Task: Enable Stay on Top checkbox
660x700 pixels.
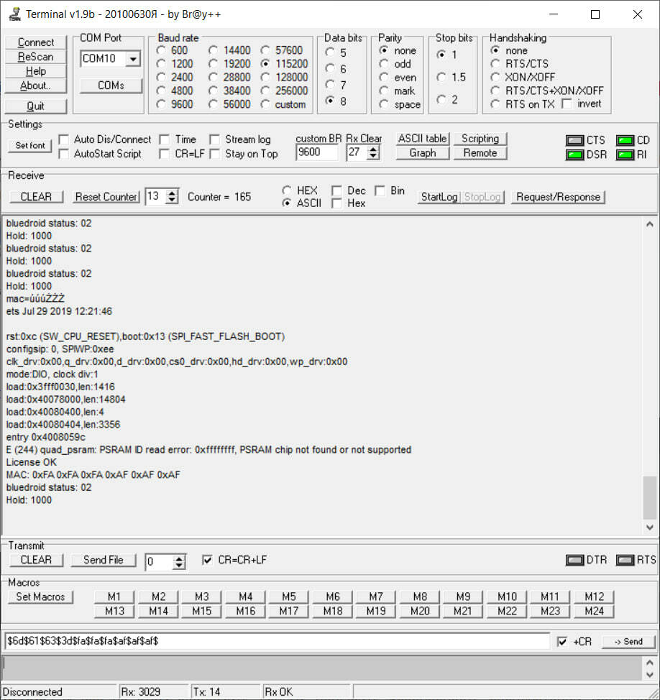Action: 215,154
